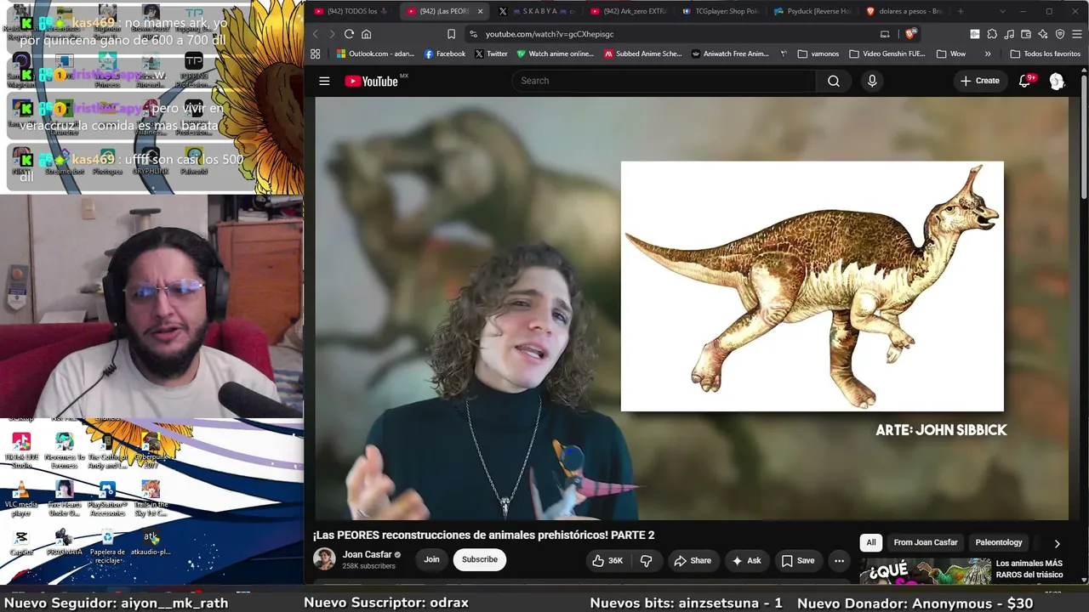Open PRAGMATA desktop shortcut
Viewport: 1089px width, 612px height.
point(64,542)
